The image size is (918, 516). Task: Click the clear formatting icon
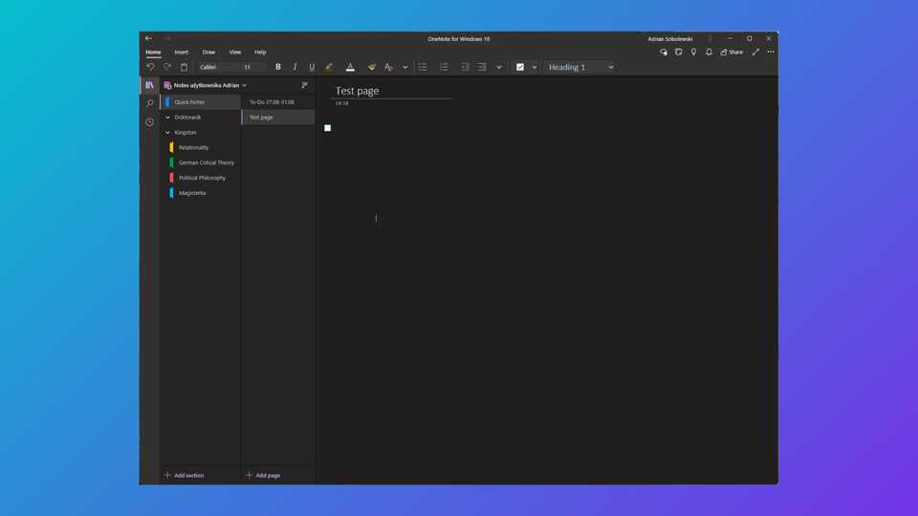388,67
